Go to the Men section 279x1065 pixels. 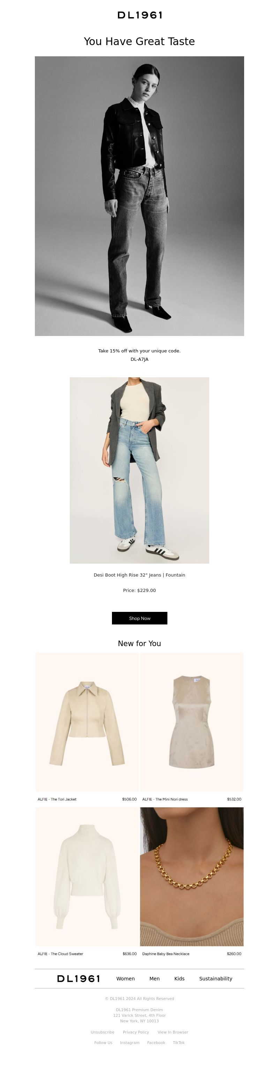(x=154, y=979)
